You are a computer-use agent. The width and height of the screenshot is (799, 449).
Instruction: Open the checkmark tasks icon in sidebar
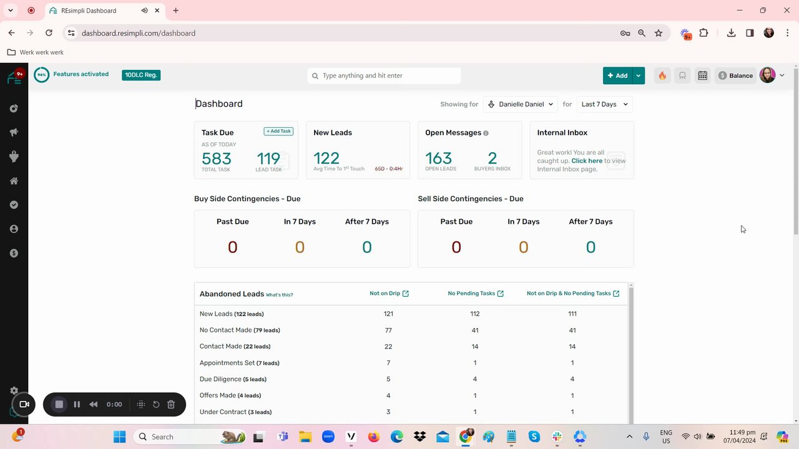pyautogui.click(x=14, y=205)
